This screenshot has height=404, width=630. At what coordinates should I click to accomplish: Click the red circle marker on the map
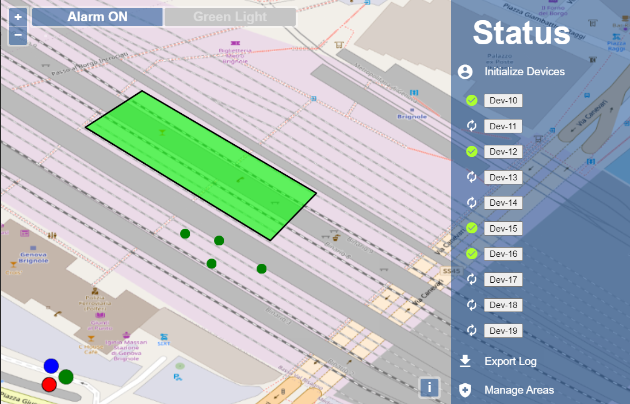[49, 384]
